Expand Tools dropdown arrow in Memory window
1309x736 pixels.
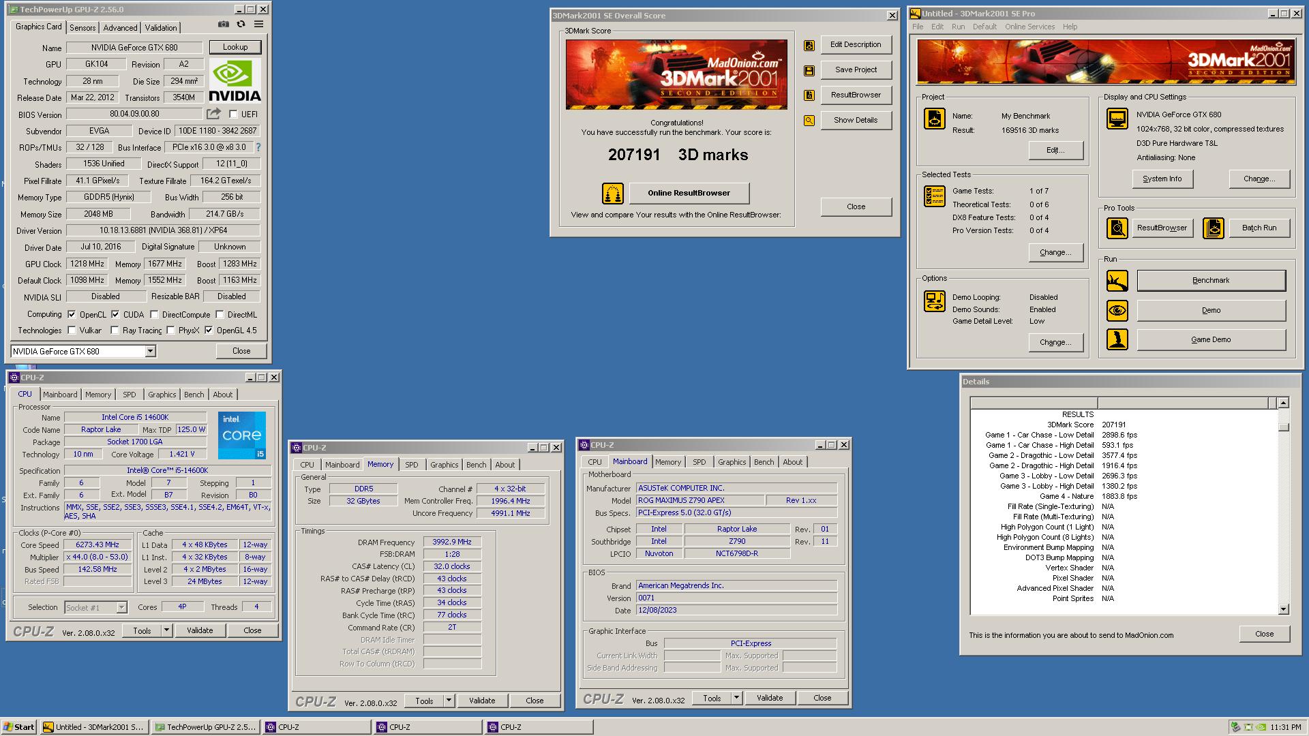(x=449, y=701)
